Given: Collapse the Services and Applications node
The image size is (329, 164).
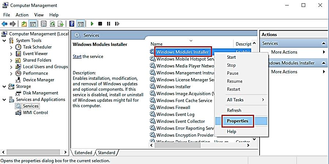Looking at the screenshot, I should (x=4, y=99).
